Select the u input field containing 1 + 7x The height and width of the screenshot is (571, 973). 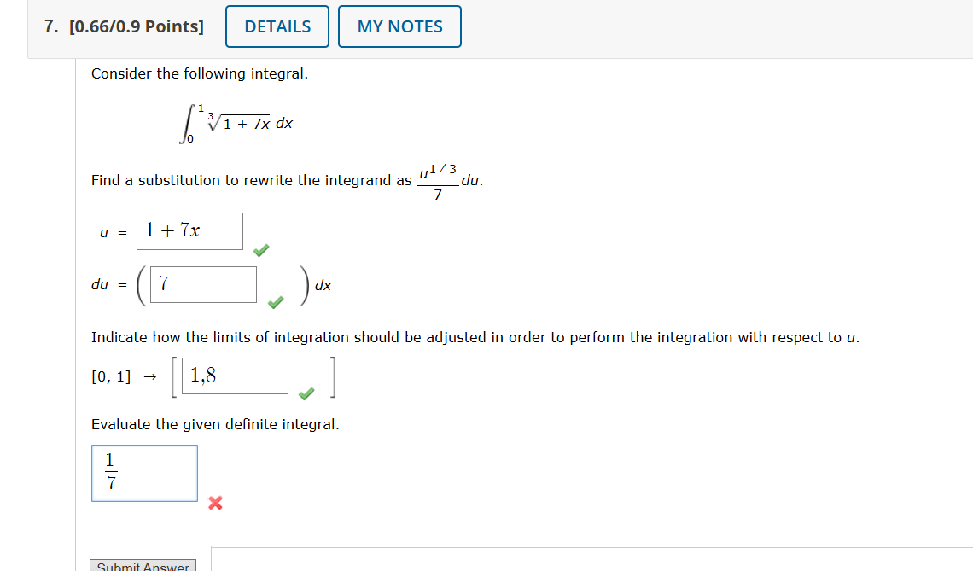[x=189, y=230]
